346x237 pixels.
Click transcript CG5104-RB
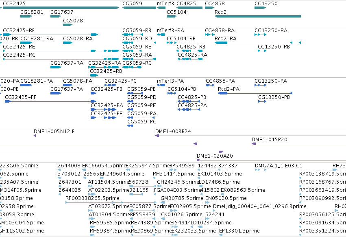point(172,43)
